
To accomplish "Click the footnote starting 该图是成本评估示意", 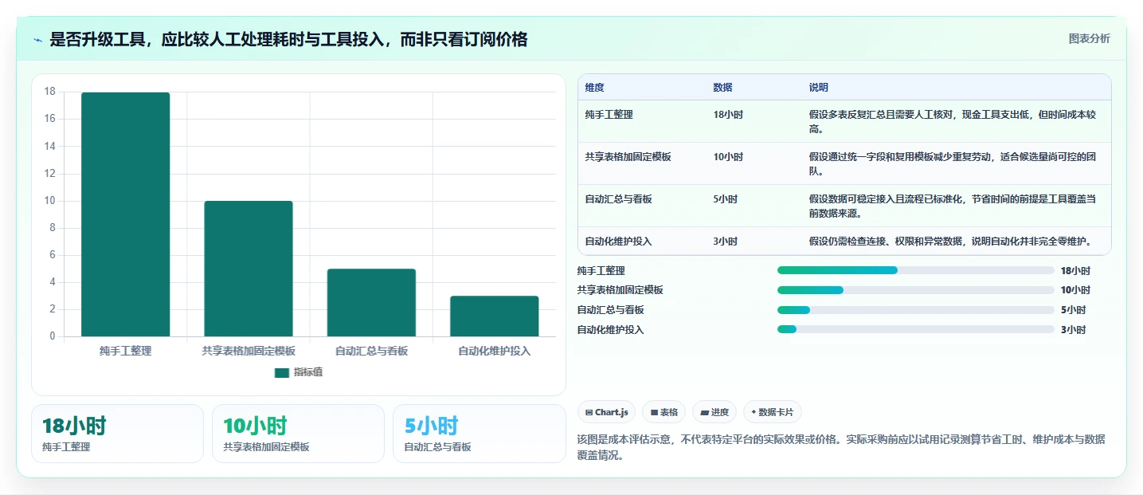I will pyautogui.click(x=840, y=448).
